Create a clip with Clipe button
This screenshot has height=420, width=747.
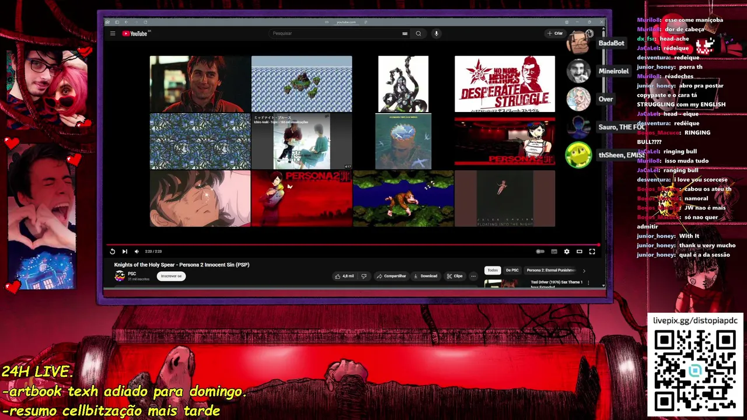point(455,276)
